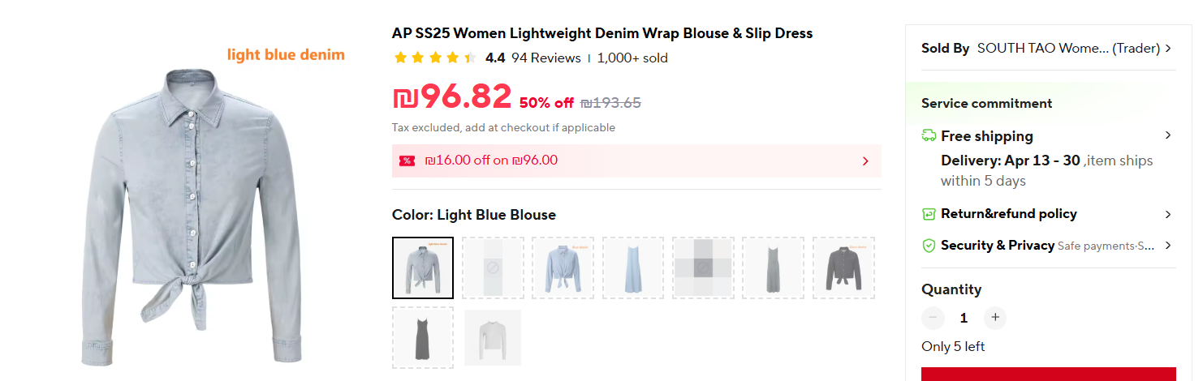Choose the gray slip dress swatch
The image size is (1203, 381).
point(773,268)
